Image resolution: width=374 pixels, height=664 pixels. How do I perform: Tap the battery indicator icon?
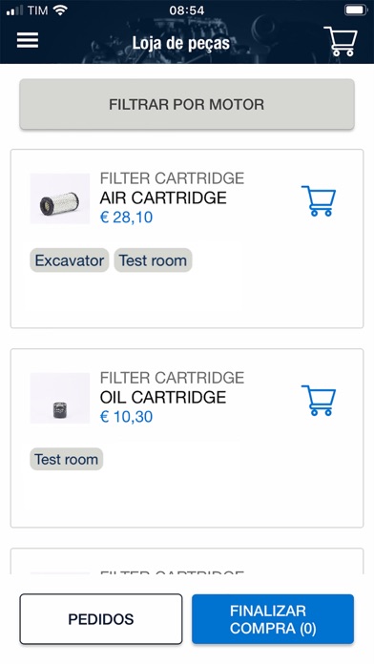(x=356, y=10)
